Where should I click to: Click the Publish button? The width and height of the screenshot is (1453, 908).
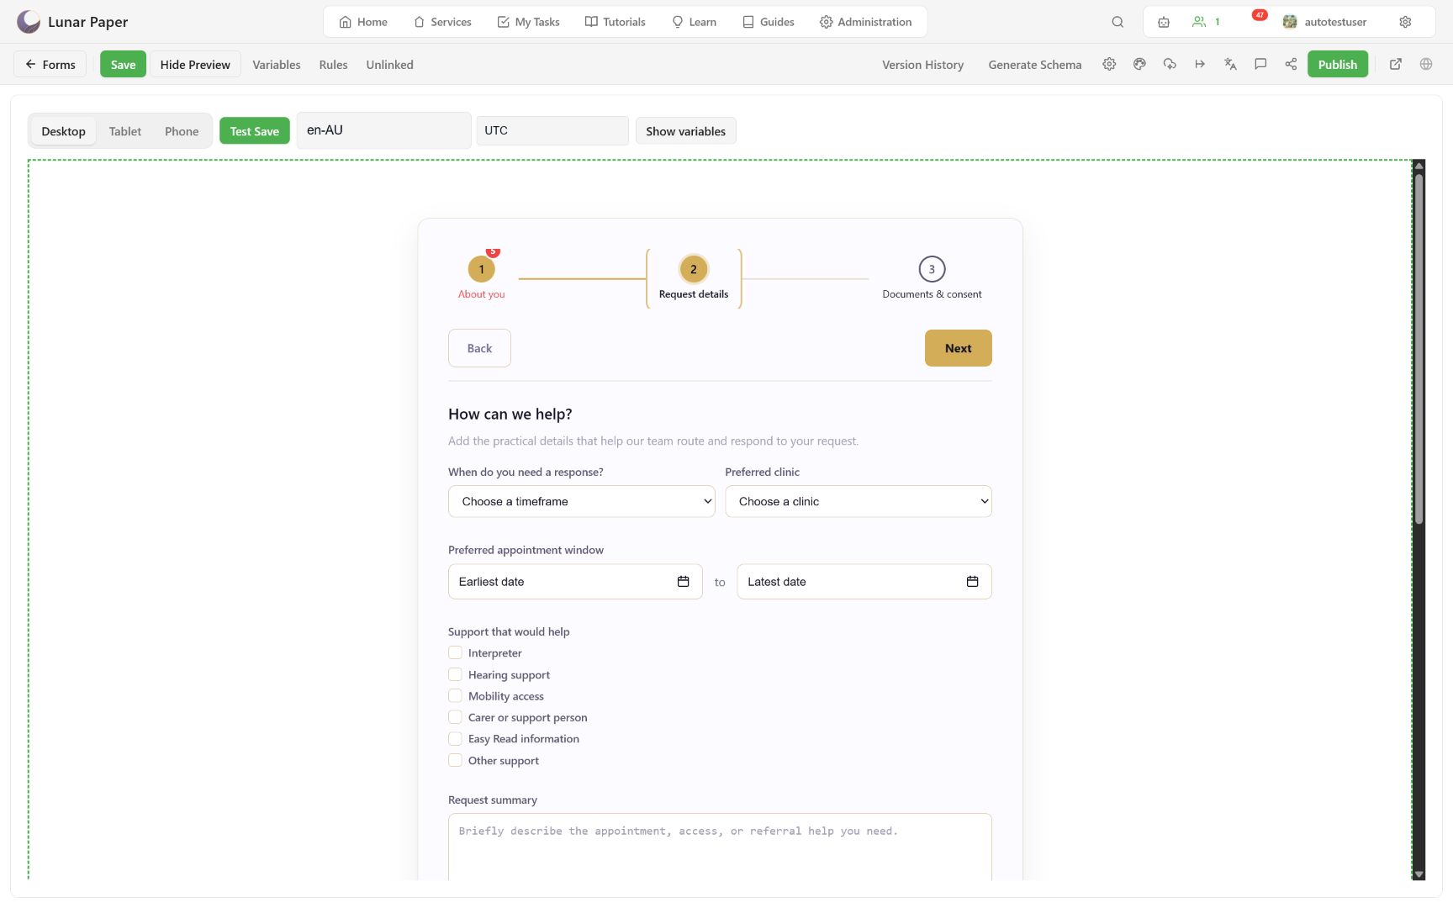(x=1337, y=64)
